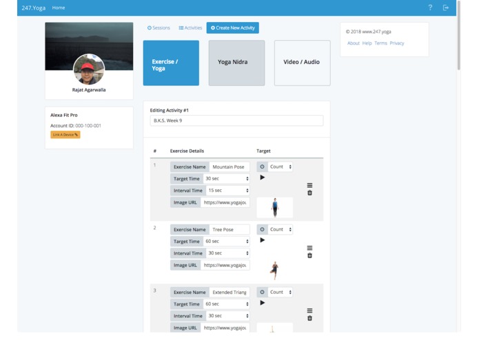
Task: Open exercise 3 Count target dropdown
Action: coord(280,292)
